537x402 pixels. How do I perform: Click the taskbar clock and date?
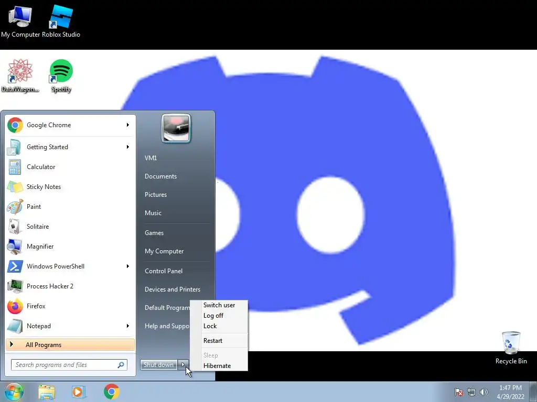point(510,392)
